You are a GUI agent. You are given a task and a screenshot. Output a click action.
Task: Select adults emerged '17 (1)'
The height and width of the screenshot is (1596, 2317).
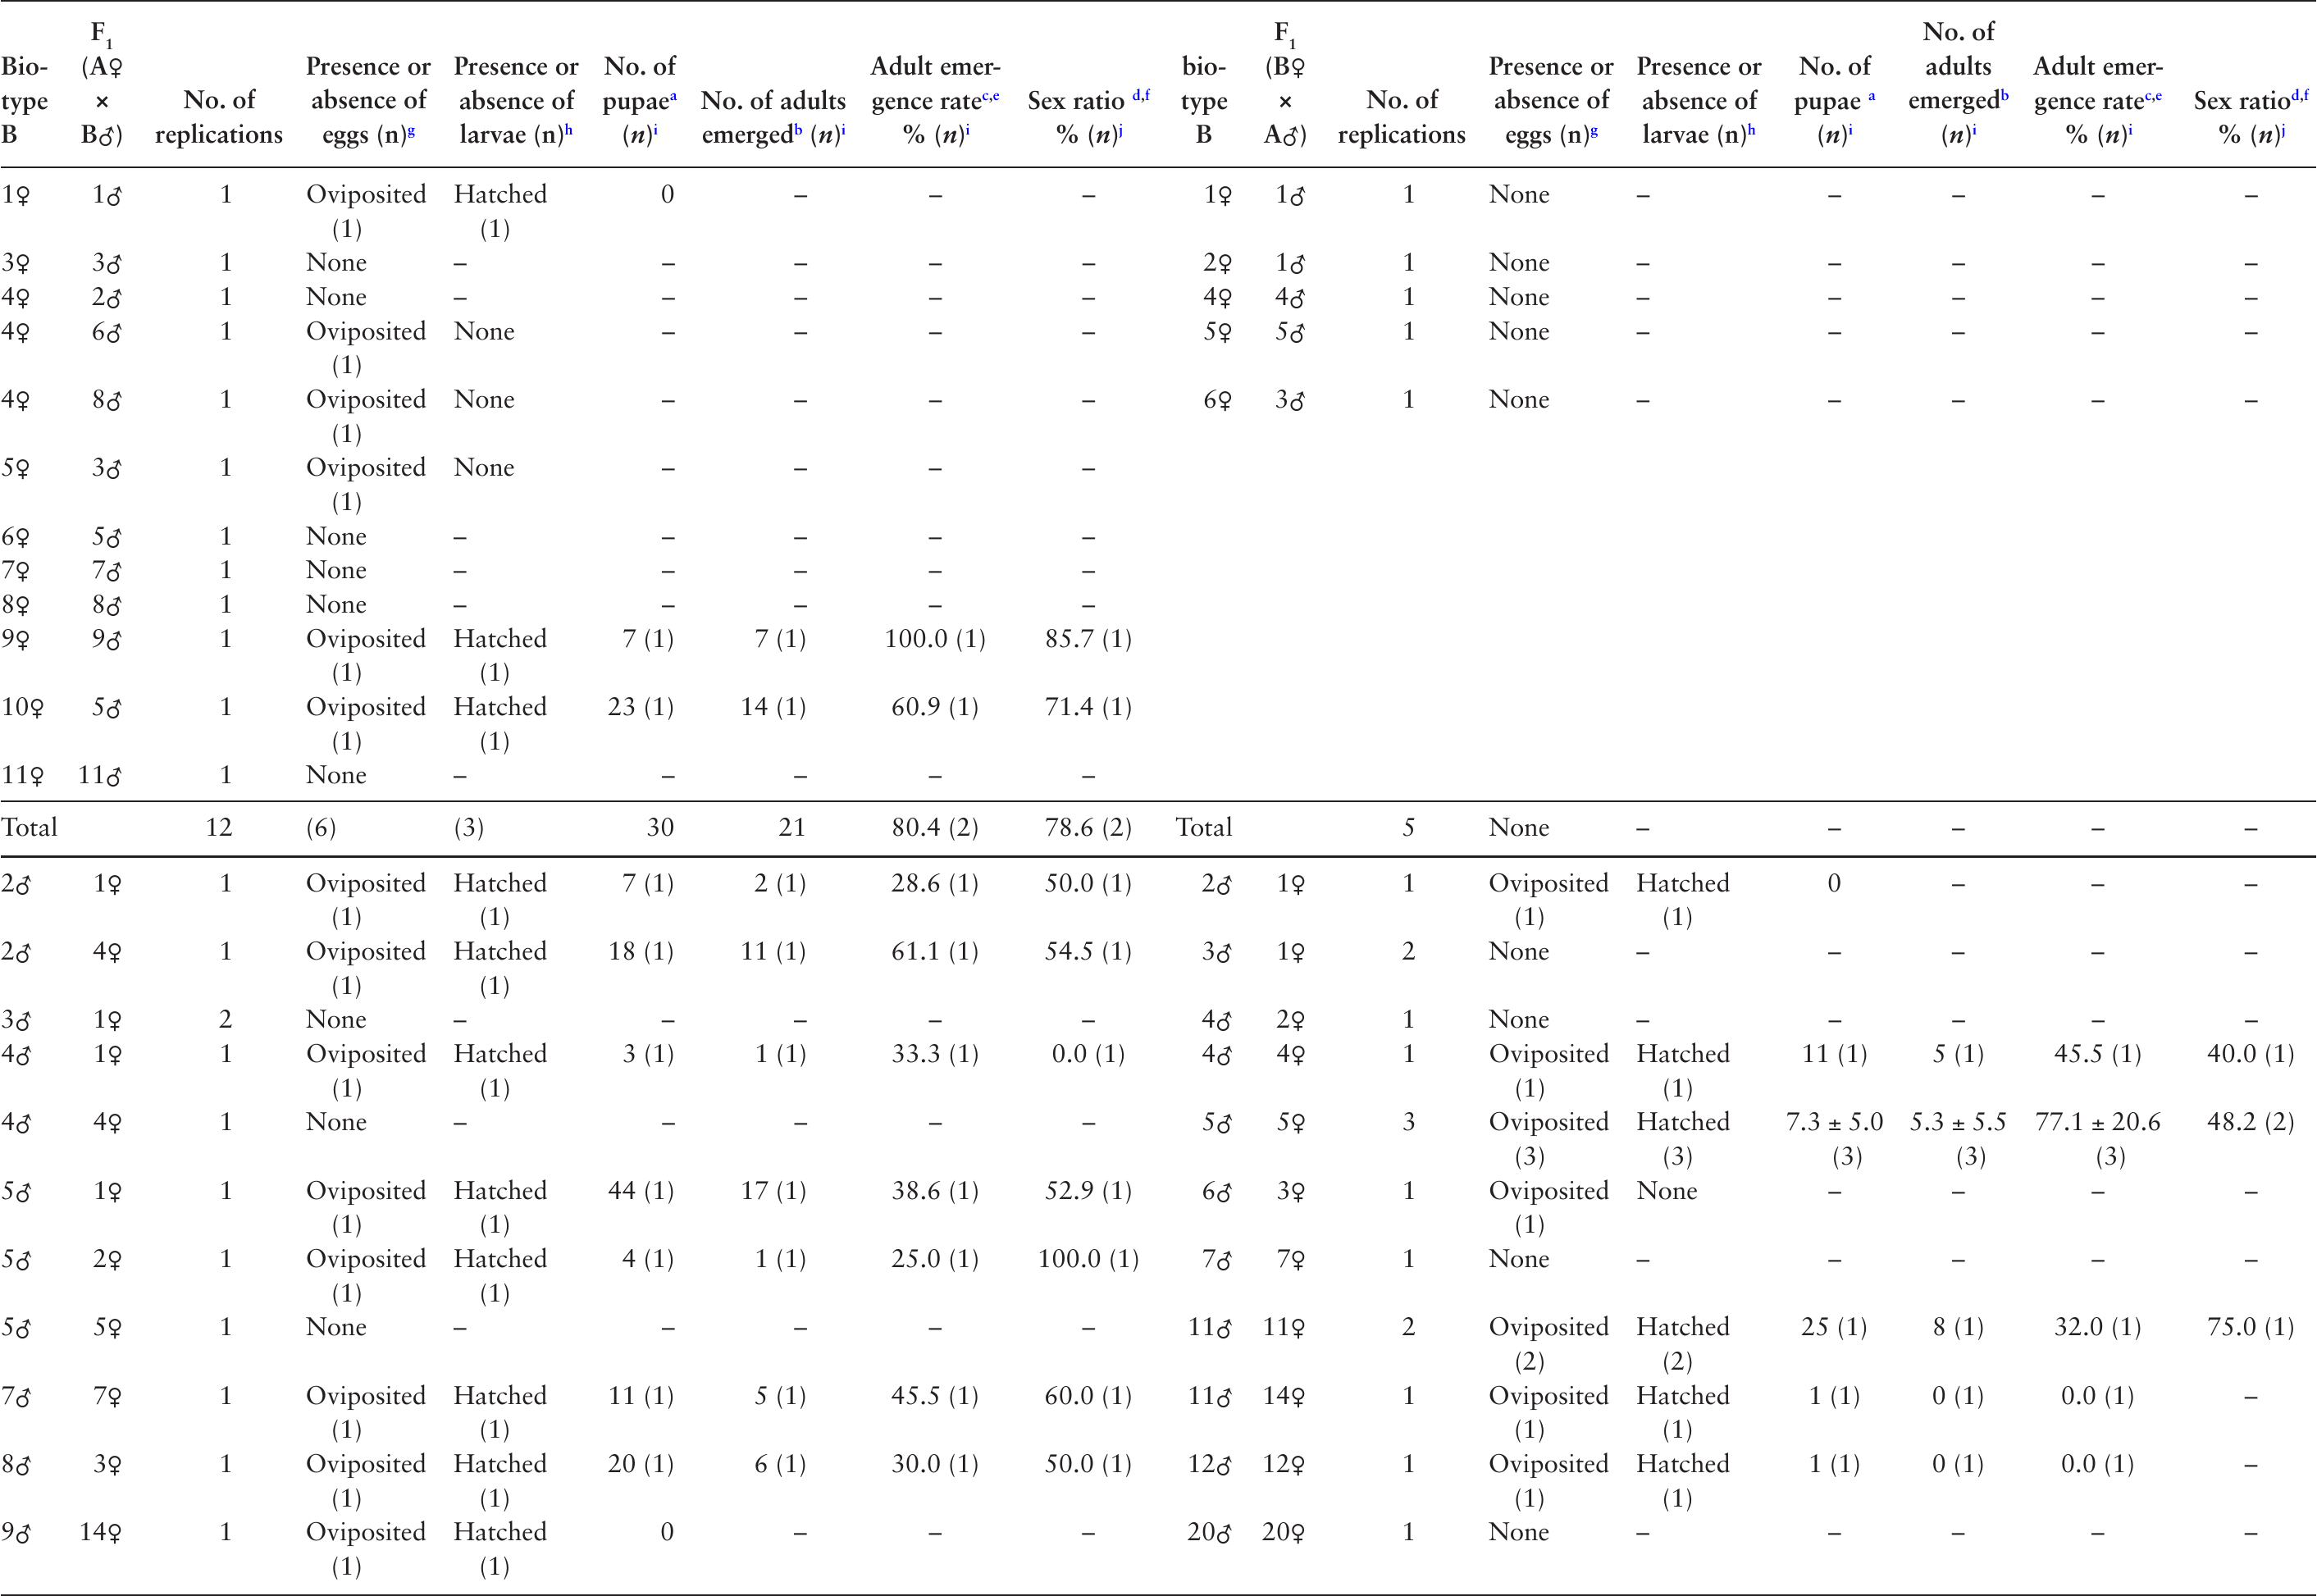coord(773,1190)
